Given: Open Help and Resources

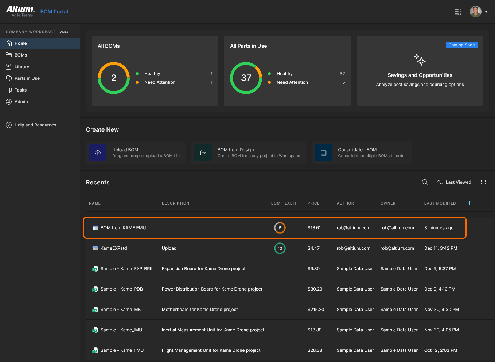Looking at the screenshot, I should tap(35, 125).
